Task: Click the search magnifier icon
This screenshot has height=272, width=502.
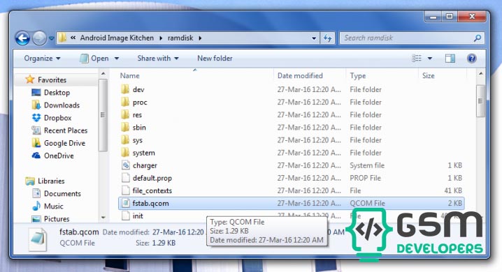Action: (x=477, y=38)
